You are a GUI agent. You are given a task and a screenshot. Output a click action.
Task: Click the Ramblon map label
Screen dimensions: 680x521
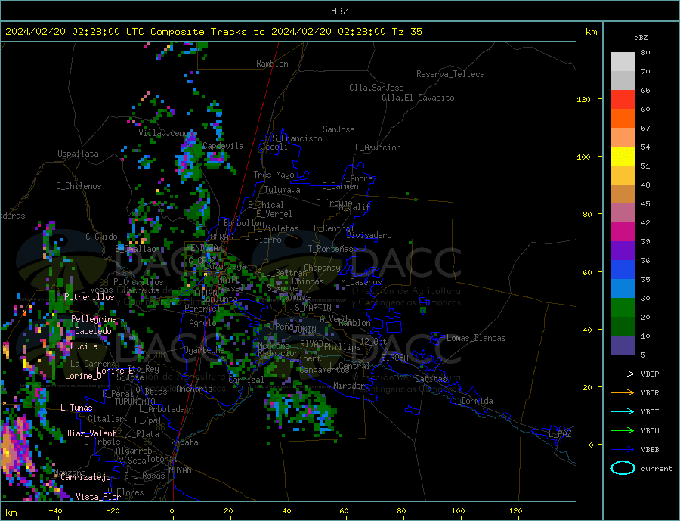point(272,64)
